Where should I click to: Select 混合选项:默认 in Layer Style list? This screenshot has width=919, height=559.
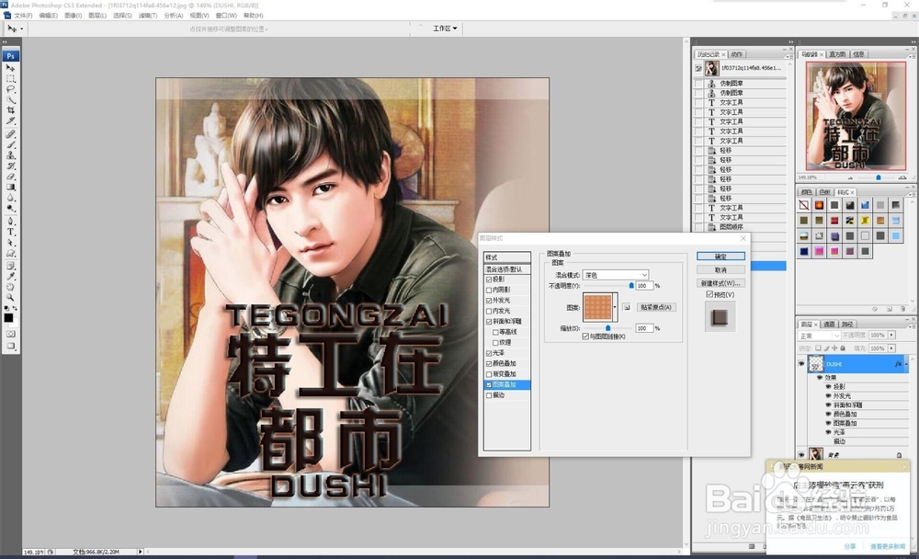click(x=507, y=269)
